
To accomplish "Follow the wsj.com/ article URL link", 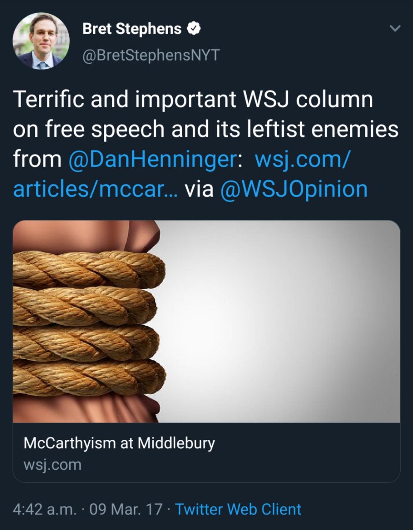I will coord(303,159).
